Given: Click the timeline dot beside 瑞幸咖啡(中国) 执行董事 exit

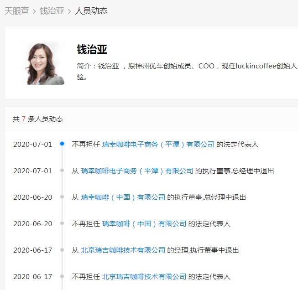Looking at the screenshot, I should tap(62, 197).
